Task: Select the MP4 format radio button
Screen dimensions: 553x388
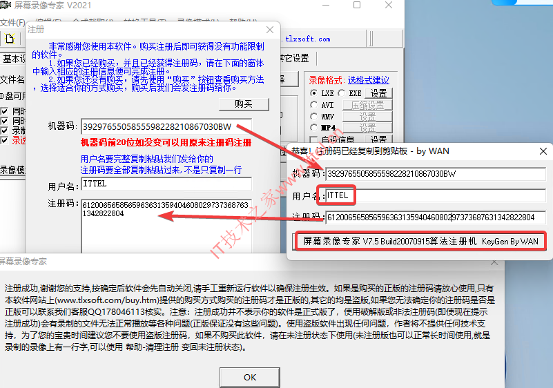Action: (313, 127)
